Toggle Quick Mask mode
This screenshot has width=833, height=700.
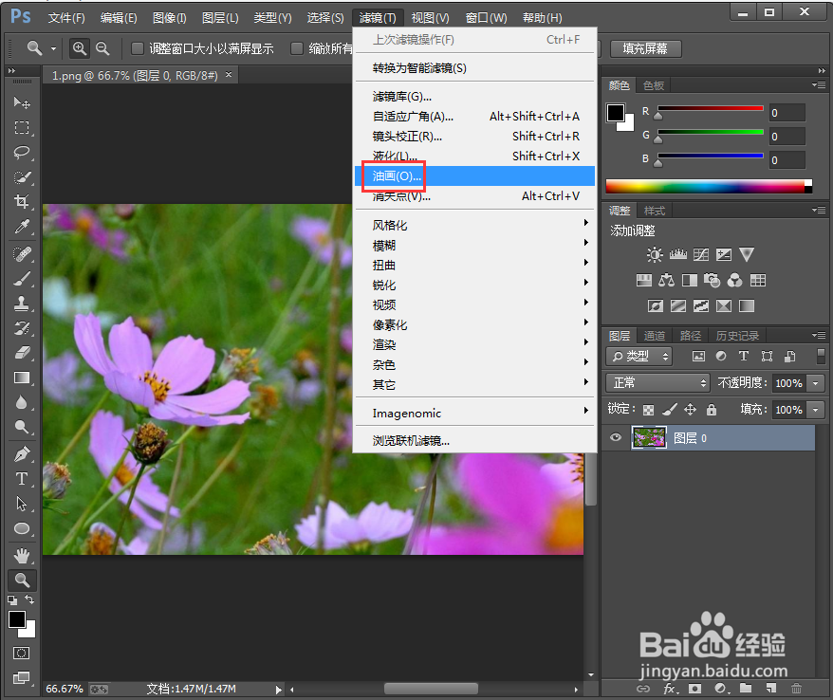click(21, 653)
